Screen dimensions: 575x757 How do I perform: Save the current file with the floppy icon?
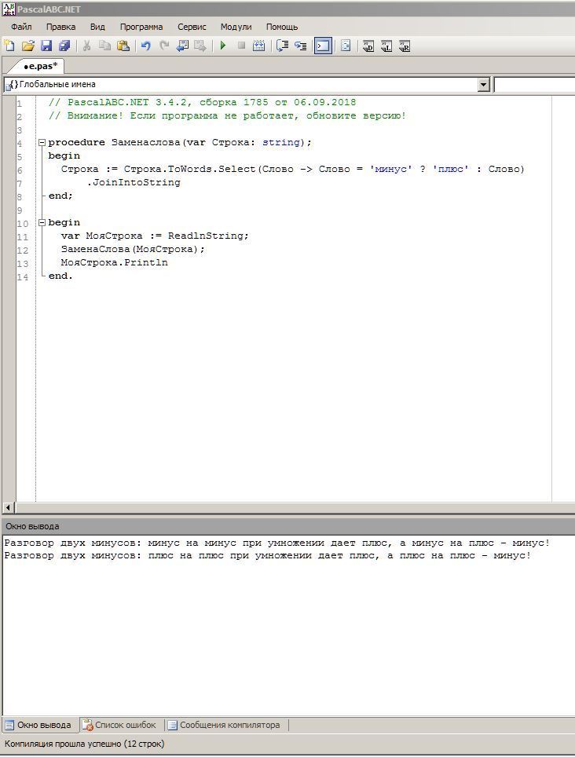(x=46, y=46)
